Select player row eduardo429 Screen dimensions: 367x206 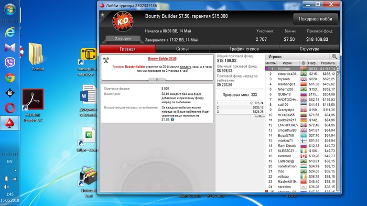click(x=300, y=74)
